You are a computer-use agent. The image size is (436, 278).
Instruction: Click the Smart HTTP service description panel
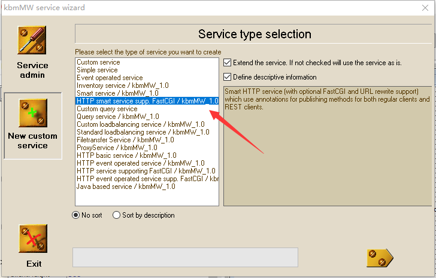[x=328, y=146]
